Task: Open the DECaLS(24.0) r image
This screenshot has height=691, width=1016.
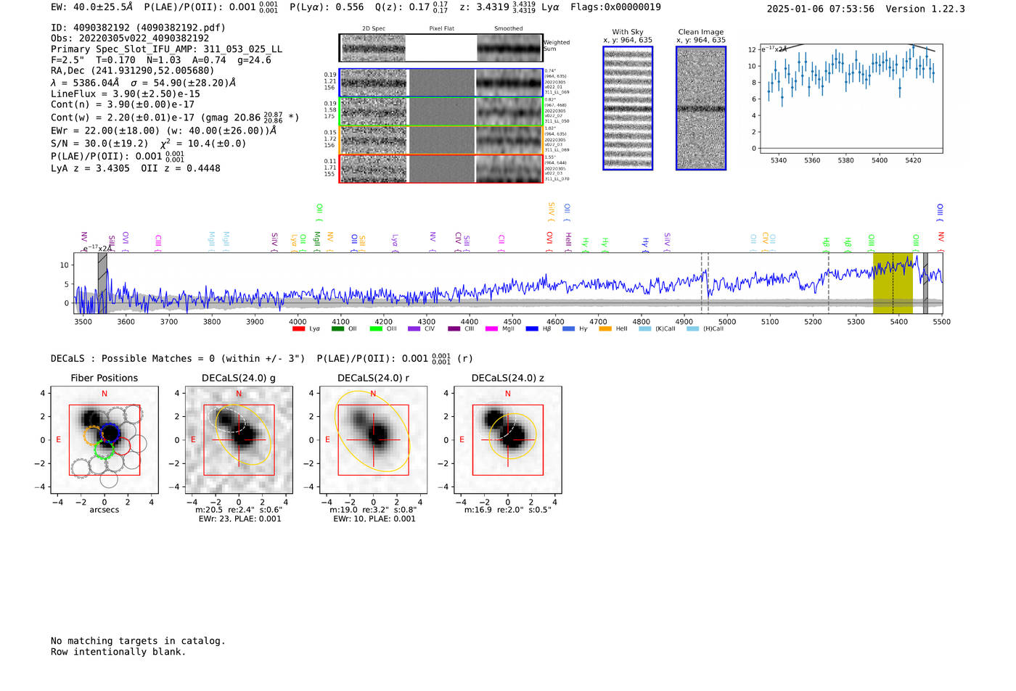Action: click(373, 439)
